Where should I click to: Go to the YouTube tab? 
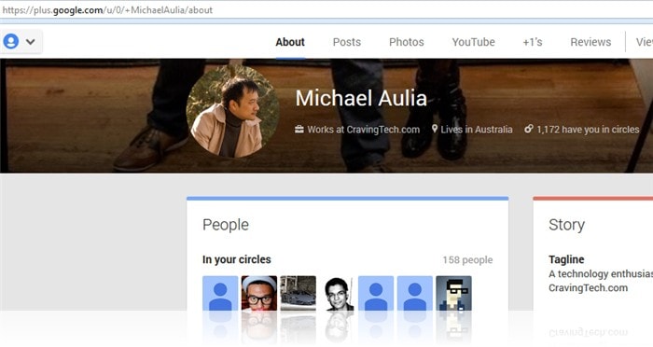coord(473,42)
